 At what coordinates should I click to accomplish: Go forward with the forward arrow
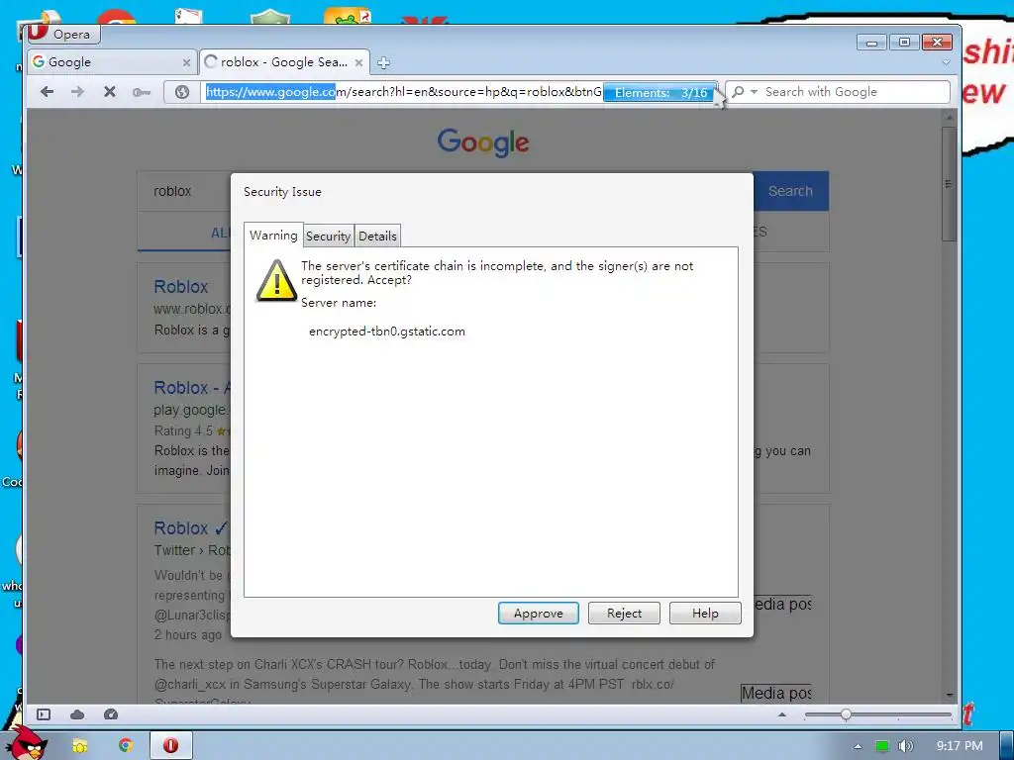[x=77, y=92]
